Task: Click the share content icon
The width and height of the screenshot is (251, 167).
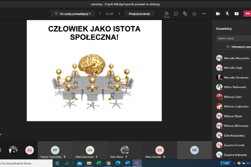Action: [236, 13]
